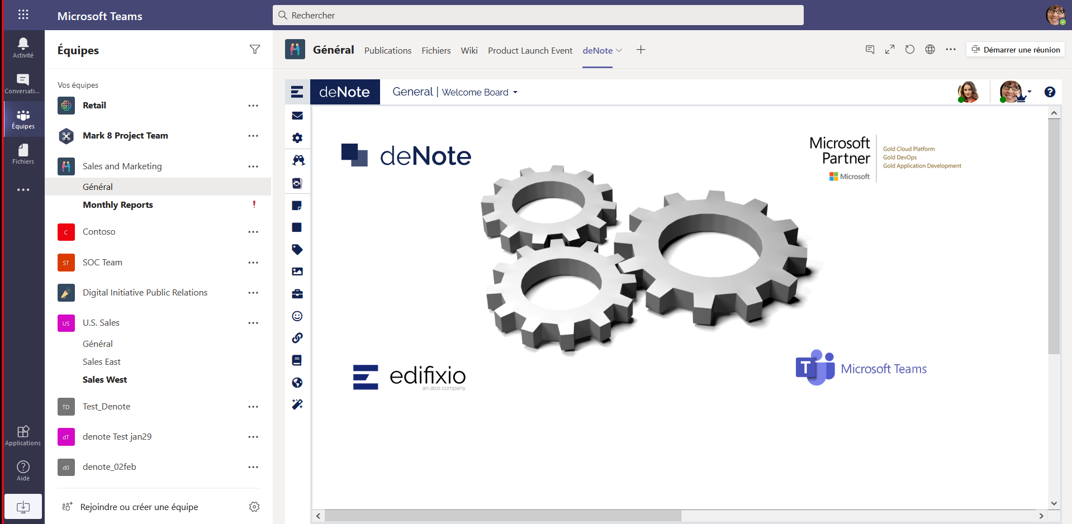Viewport: 1072px width, 524px height.
Task: Open more apps ellipsis in left rail
Action: tap(23, 190)
